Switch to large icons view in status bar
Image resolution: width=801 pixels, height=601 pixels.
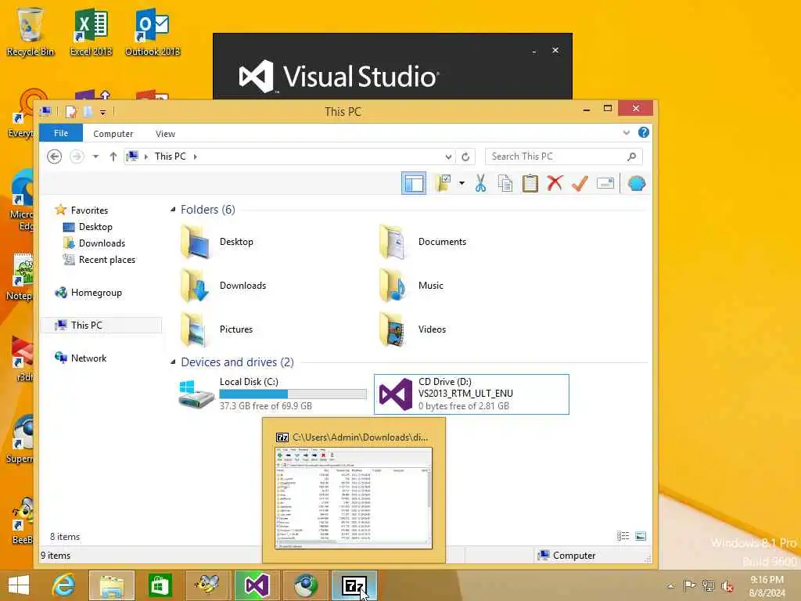(641, 536)
